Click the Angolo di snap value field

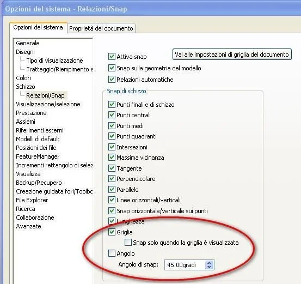click(185, 265)
